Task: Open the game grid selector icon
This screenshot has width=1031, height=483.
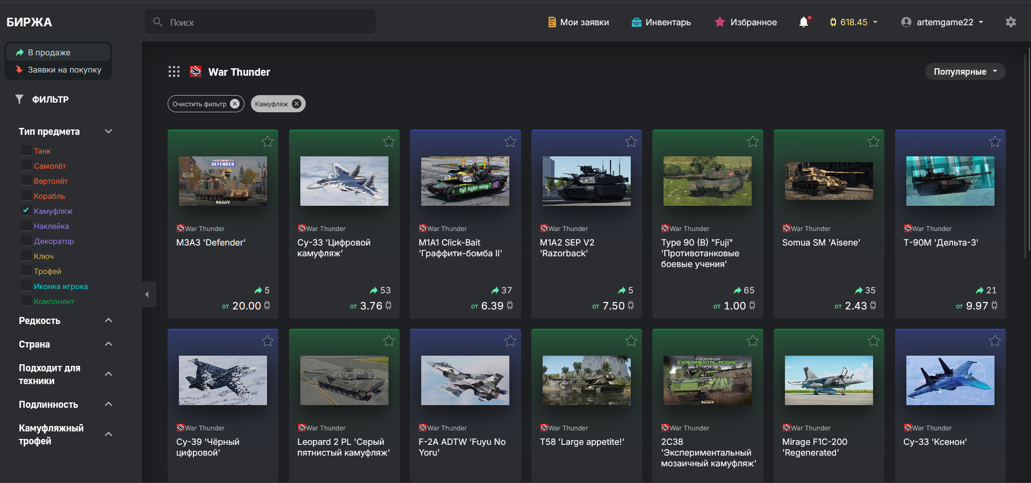Action: 174,72
